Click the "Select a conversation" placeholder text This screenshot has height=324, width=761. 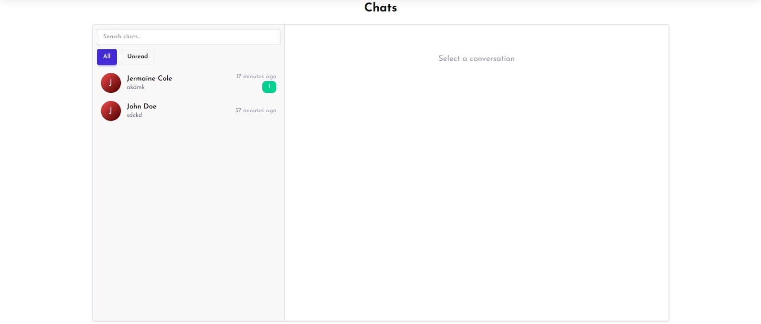click(477, 58)
